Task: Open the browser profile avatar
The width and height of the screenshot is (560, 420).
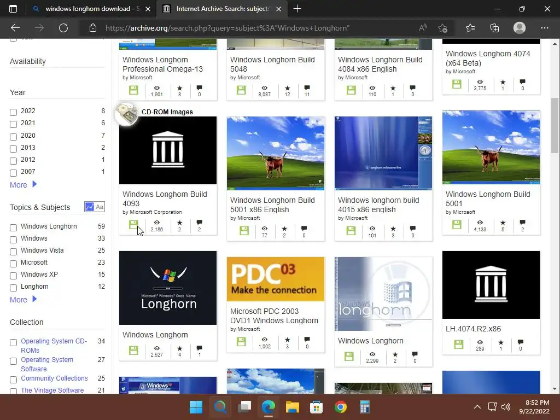Action: [x=520, y=28]
